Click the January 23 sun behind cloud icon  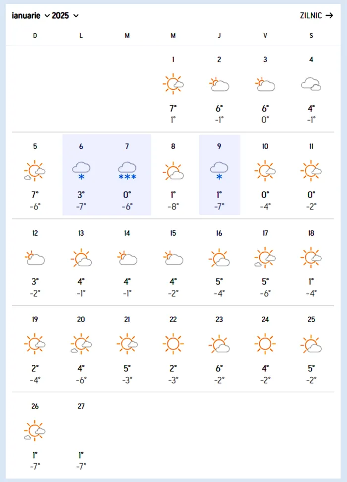point(219,344)
